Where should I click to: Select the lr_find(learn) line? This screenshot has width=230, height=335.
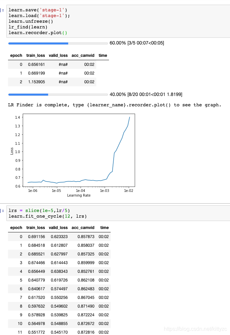click(x=28, y=27)
